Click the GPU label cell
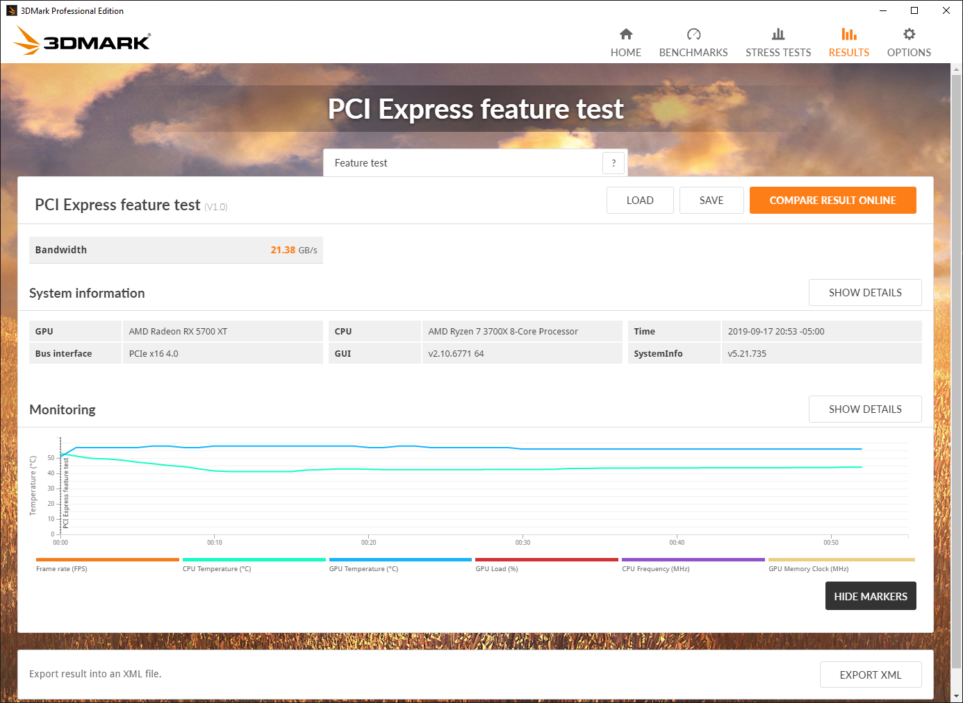 coord(75,332)
